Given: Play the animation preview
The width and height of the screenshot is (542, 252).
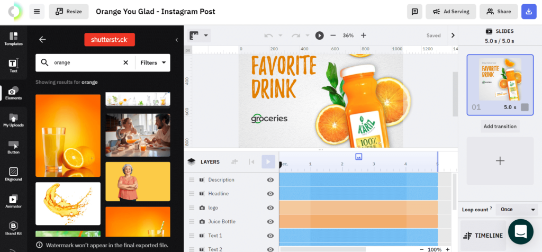Looking at the screenshot, I should [319, 35].
